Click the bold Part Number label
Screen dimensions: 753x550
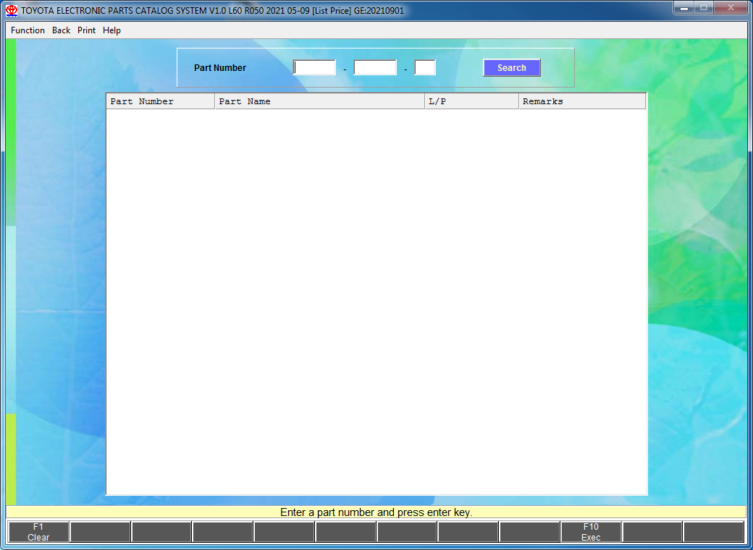220,68
